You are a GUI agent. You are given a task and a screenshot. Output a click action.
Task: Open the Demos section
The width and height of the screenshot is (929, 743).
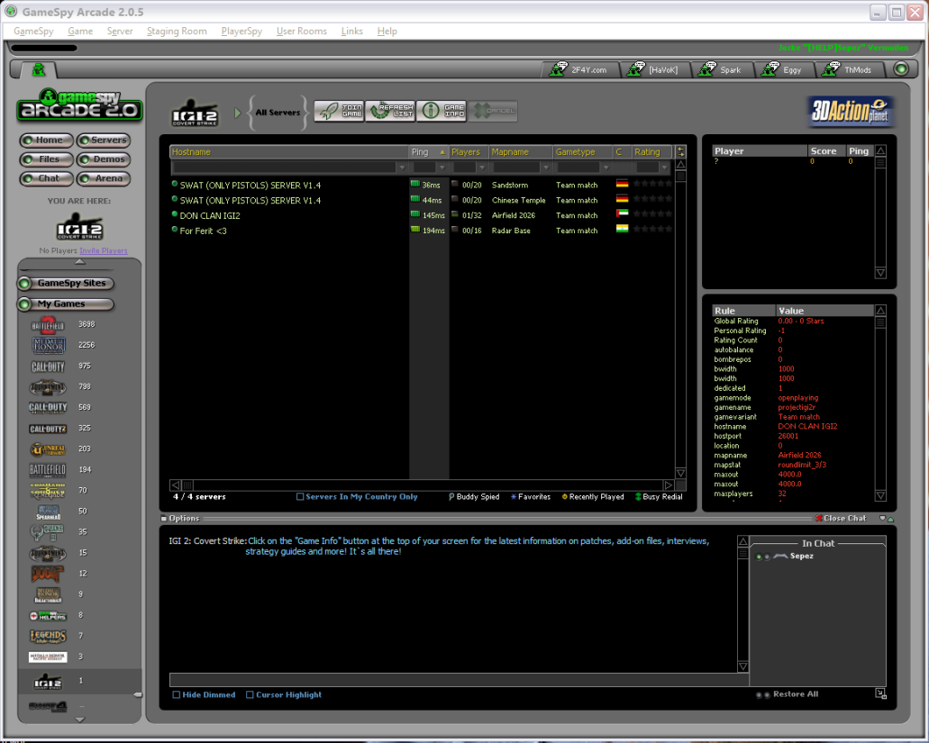coord(104,159)
